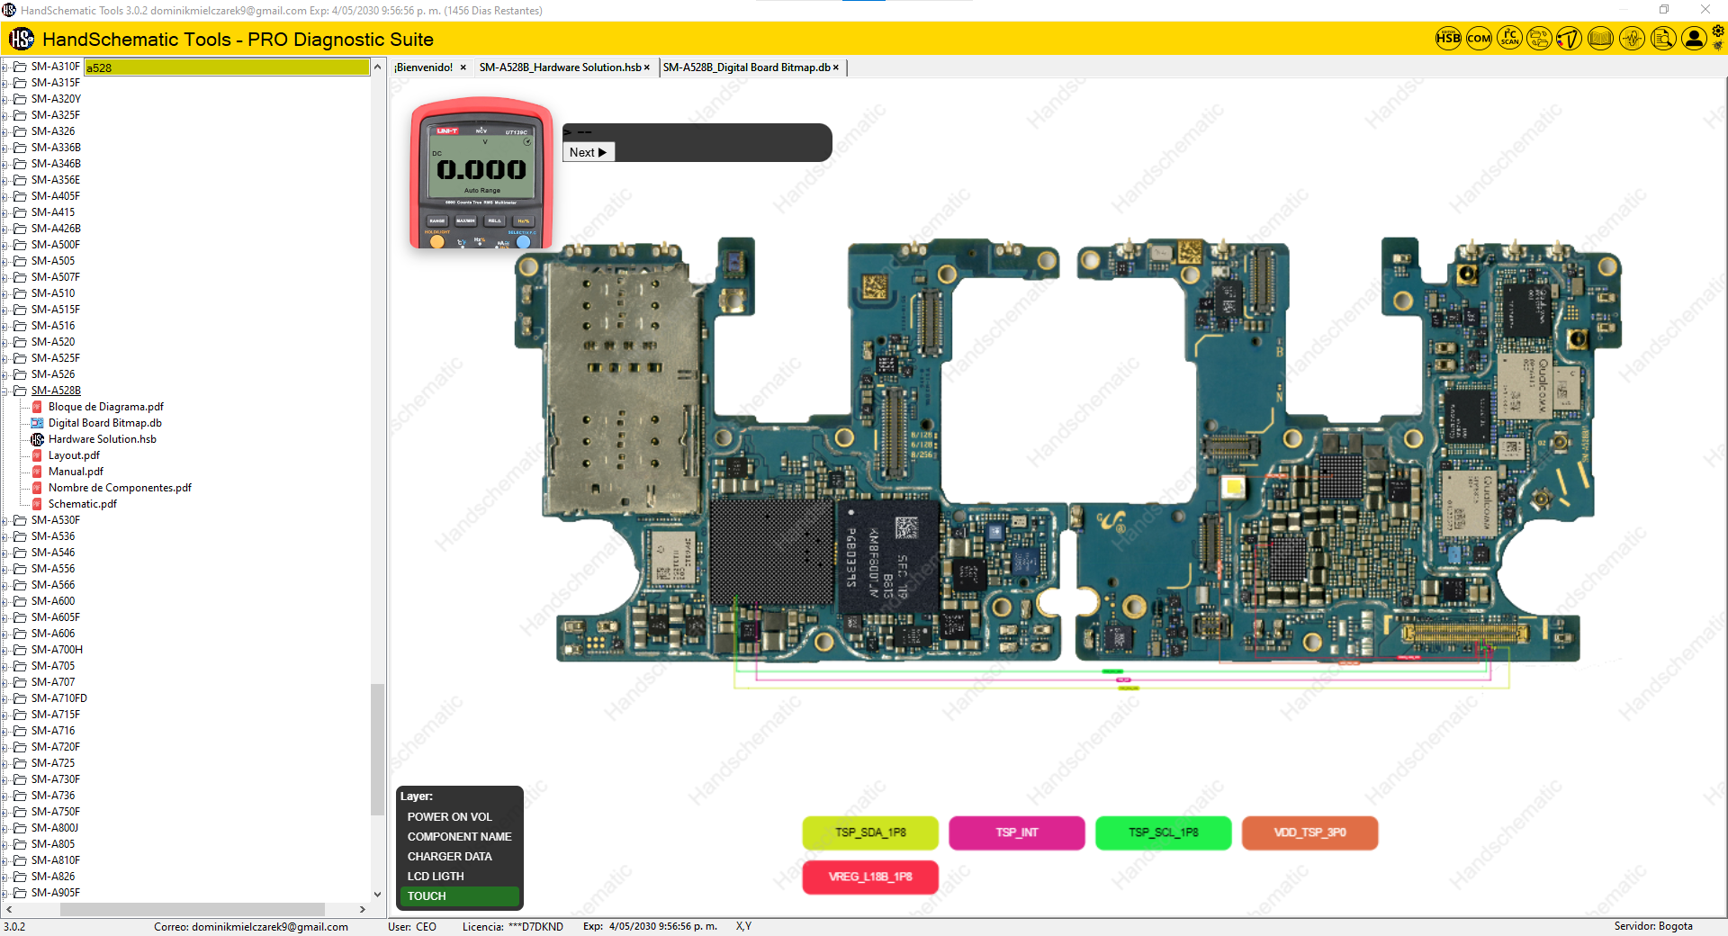Open Schematic.pdf file
Screen dimensions: 1728x936
pos(82,504)
